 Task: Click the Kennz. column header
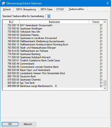click(x=96, y=22)
